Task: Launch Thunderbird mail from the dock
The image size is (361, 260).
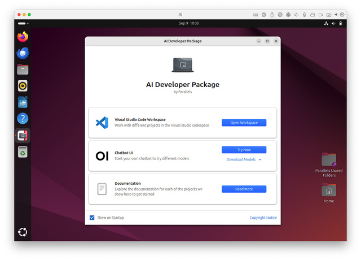Action: 23,53
